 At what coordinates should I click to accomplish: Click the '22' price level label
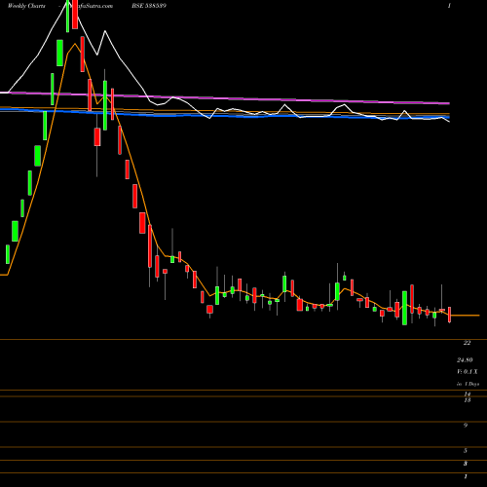tap(467, 343)
